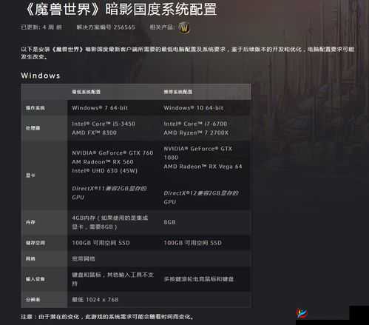
Task: Click the NVIDIA GeForce GTX 760 text
Action: point(112,153)
